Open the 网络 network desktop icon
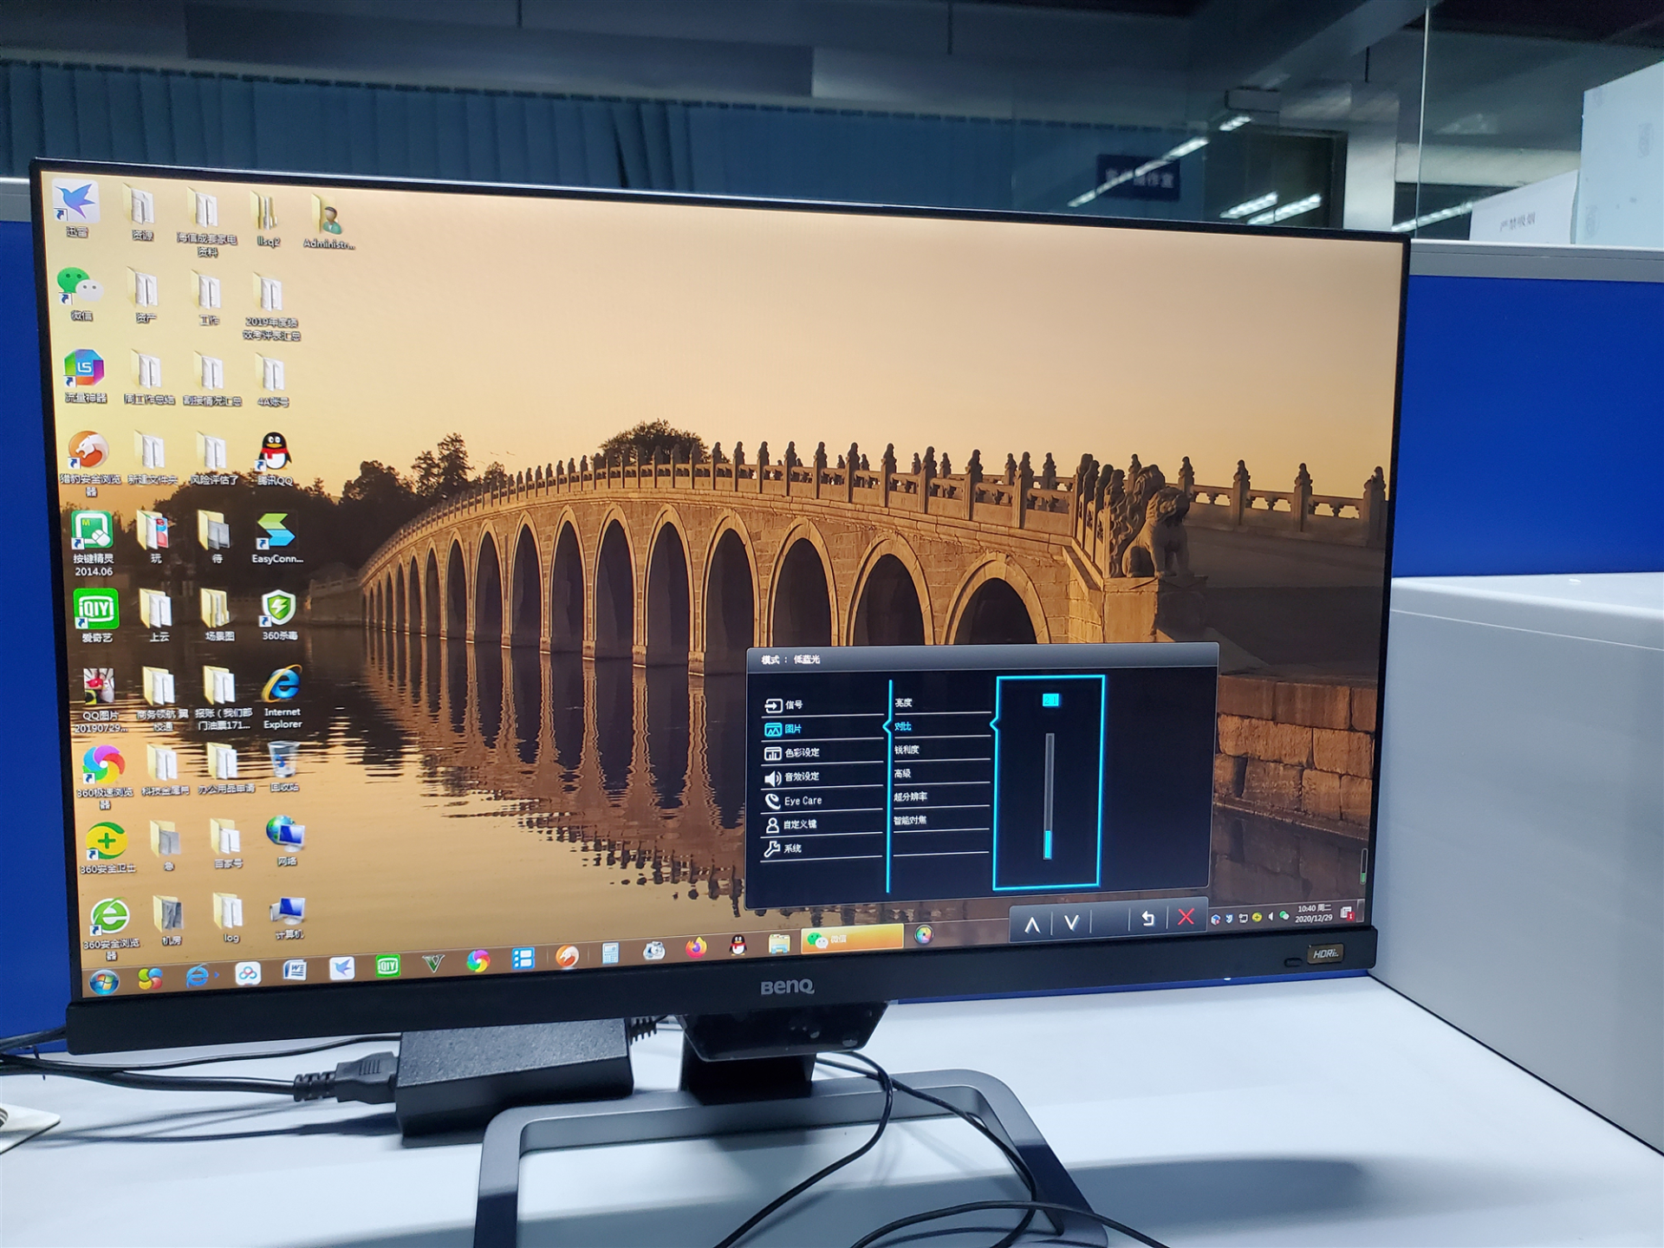The height and width of the screenshot is (1248, 1664). (x=286, y=840)
